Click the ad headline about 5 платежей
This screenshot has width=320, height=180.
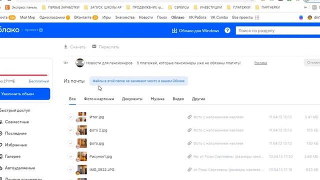click(188, 63)
